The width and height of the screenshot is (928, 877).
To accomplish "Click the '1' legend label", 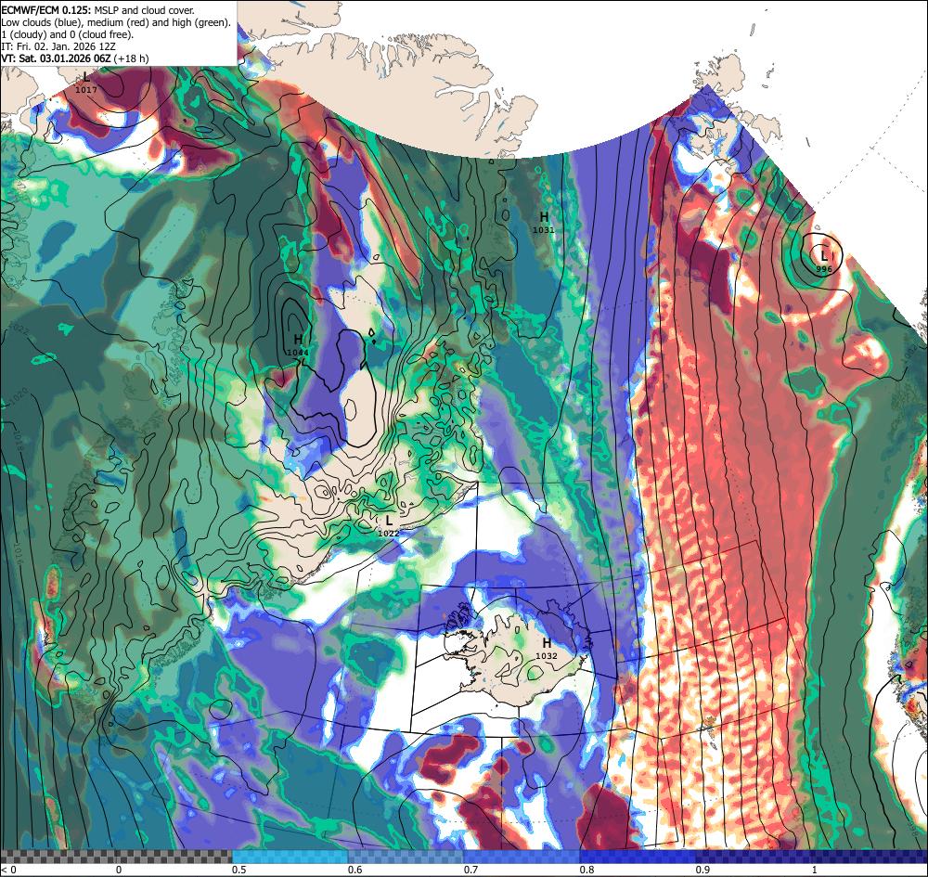I will click(x=814, y=870).
